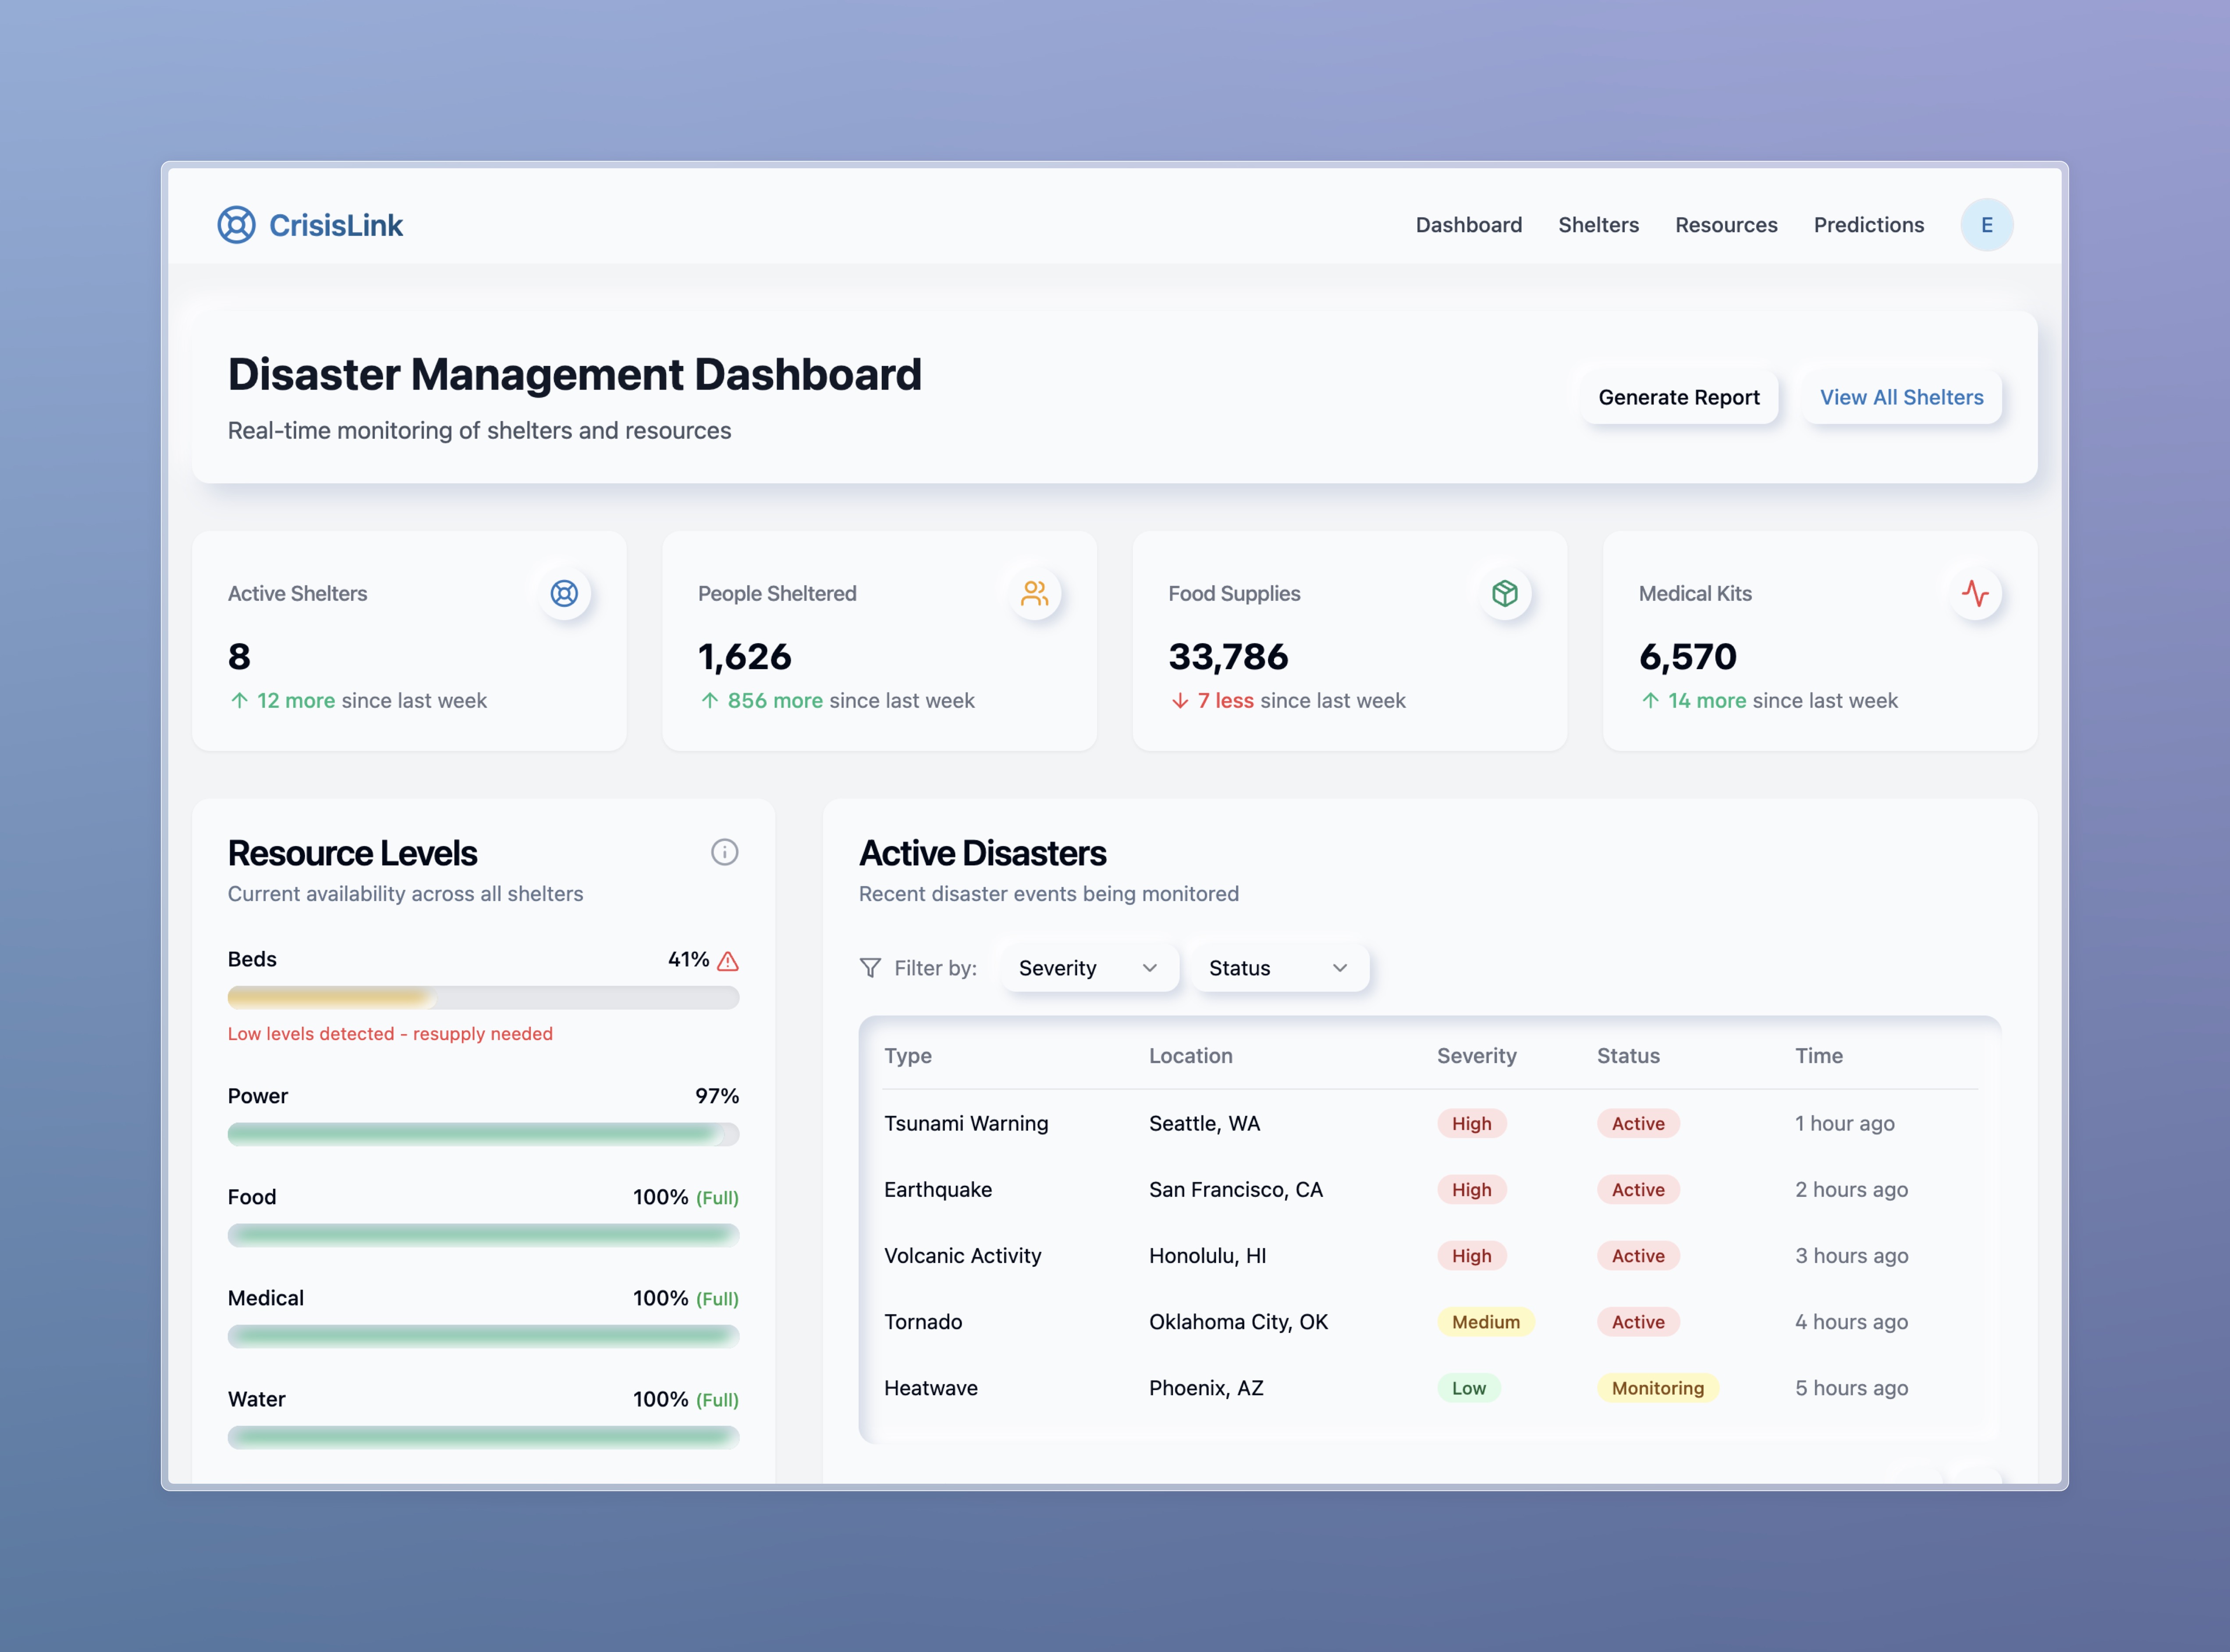Click the Beds low-level warning triangle
Screen dimensions: 2230x1652
pyautogui.click(x=728, y=961)
